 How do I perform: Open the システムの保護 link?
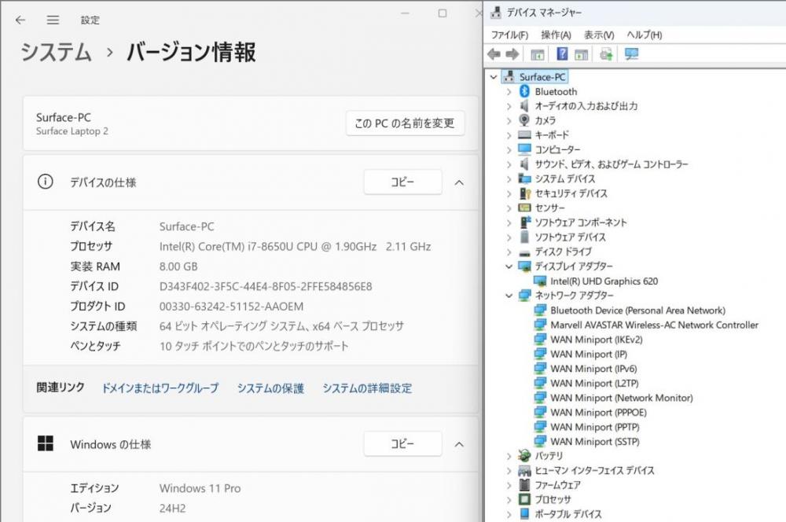click(x=270, y=388)
